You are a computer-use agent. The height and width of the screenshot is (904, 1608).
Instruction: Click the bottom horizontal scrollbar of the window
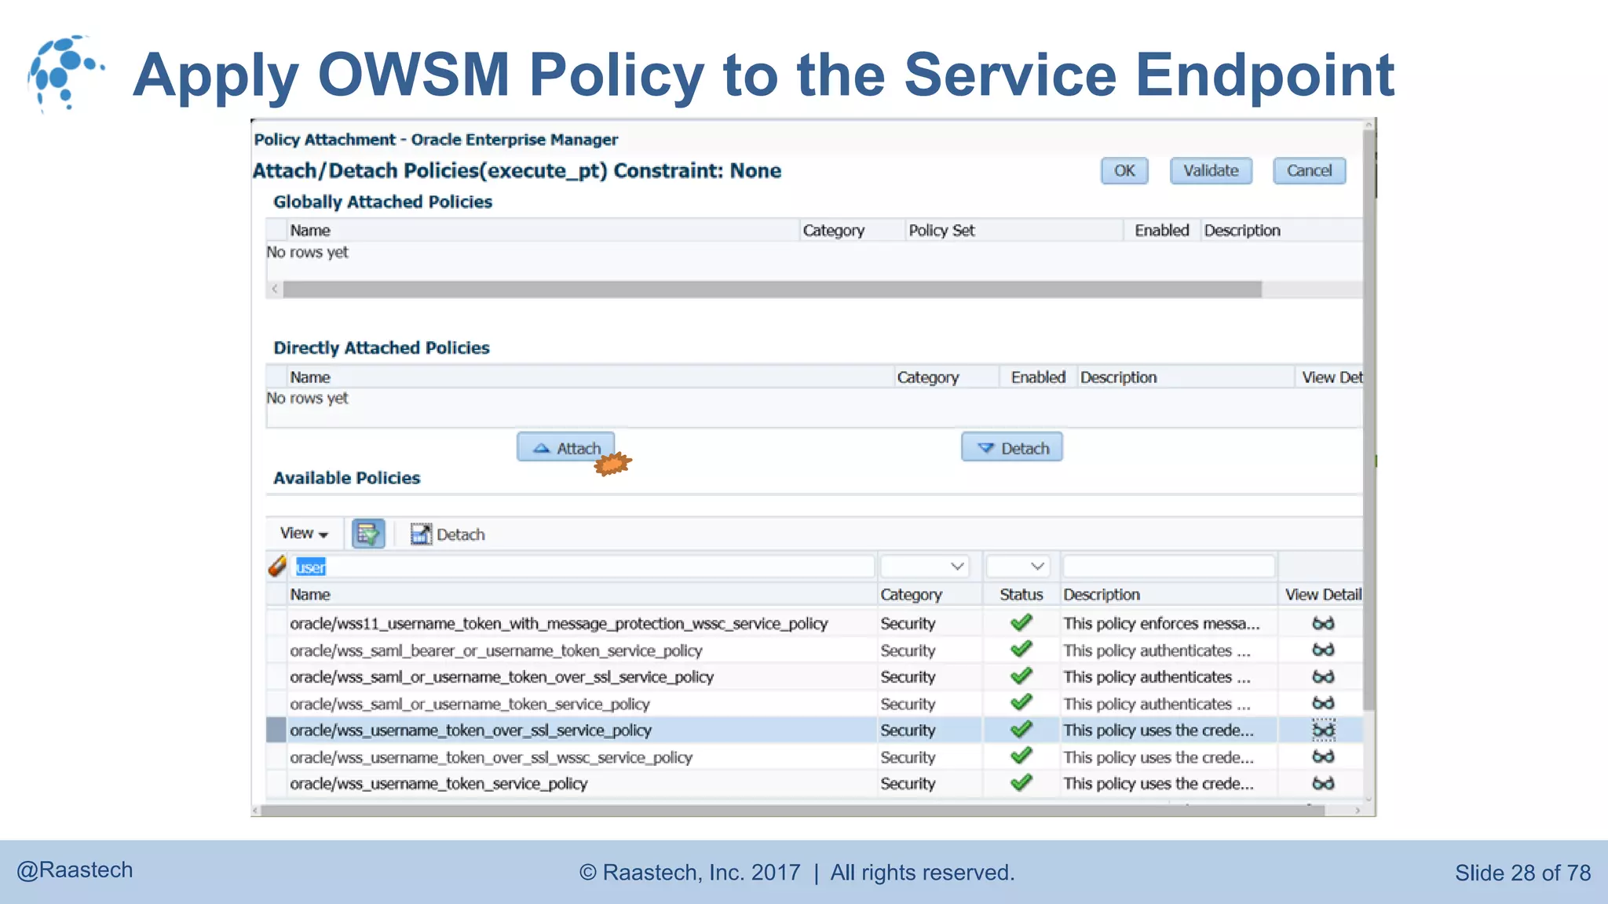pyautogui.click(x=793, y=810)
